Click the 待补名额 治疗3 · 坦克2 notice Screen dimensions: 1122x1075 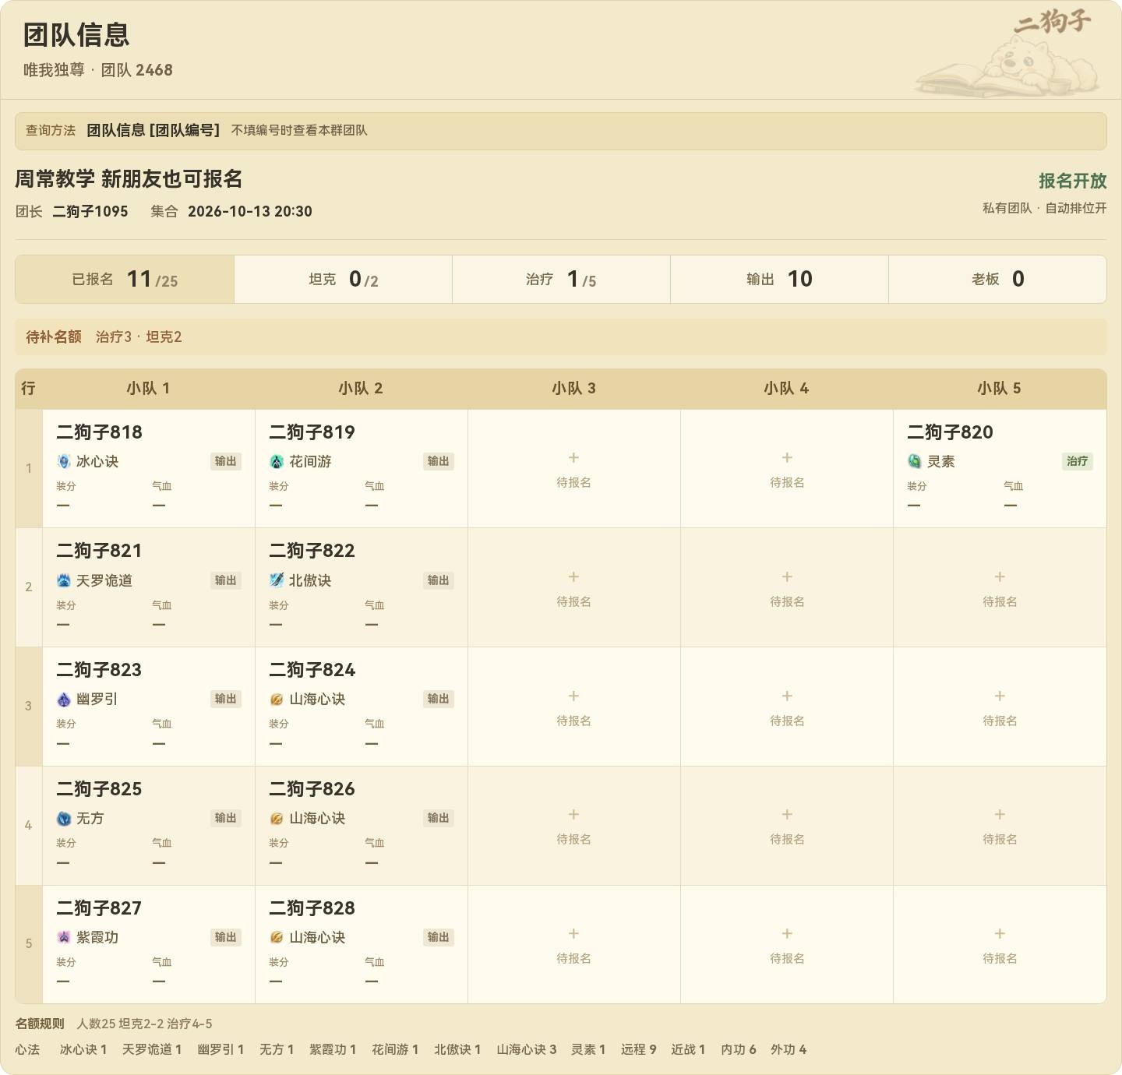561,337
